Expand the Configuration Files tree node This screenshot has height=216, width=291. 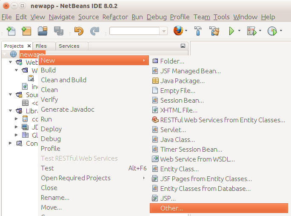click(x=10, y=143)
